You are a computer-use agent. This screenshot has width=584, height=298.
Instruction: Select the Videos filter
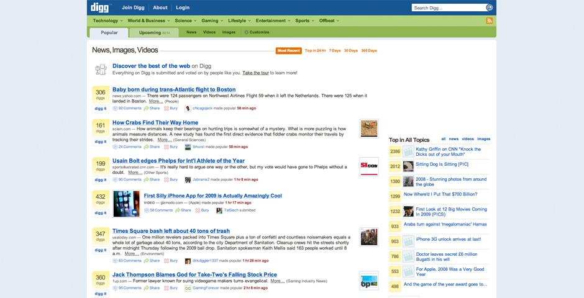coord(209,32)
